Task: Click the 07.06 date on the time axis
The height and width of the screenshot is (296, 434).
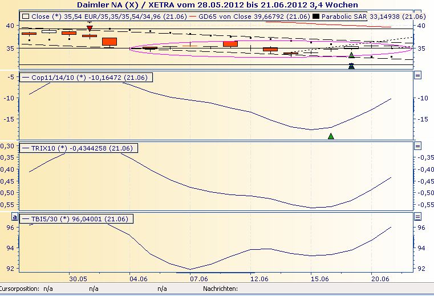Action: pos(198,278)
